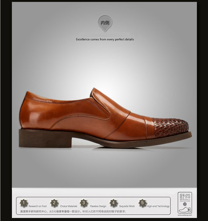
Task: Click the 'Flawless Design' label
Action: coord(98,206)
